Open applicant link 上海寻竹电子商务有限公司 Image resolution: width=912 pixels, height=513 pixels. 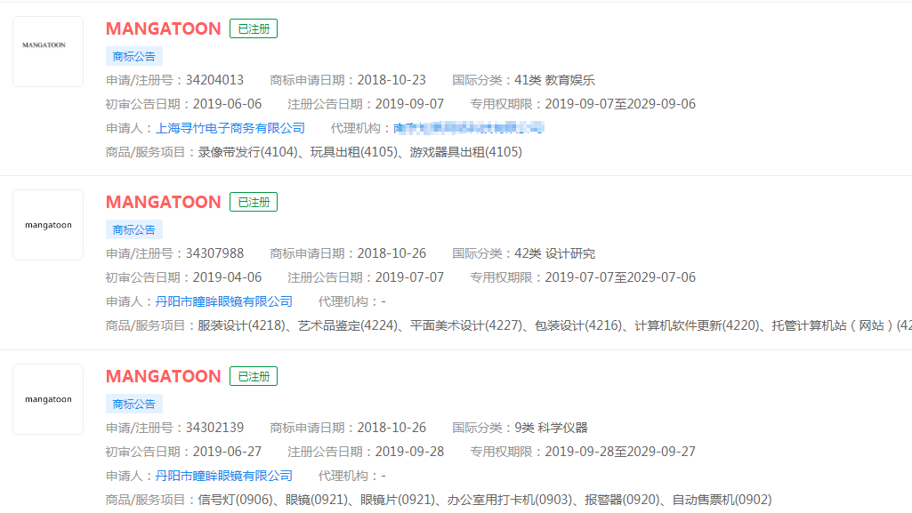[230, 128]
